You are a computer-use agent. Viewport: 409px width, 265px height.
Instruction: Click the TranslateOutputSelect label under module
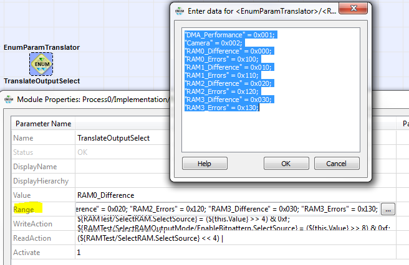pyautogui.click(x=42, y=81)
